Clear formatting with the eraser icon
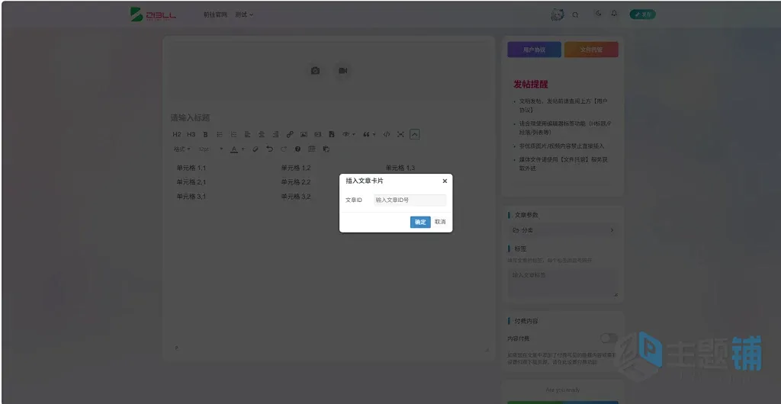Viewport: 781px width, 404px height. pos(256,149)
